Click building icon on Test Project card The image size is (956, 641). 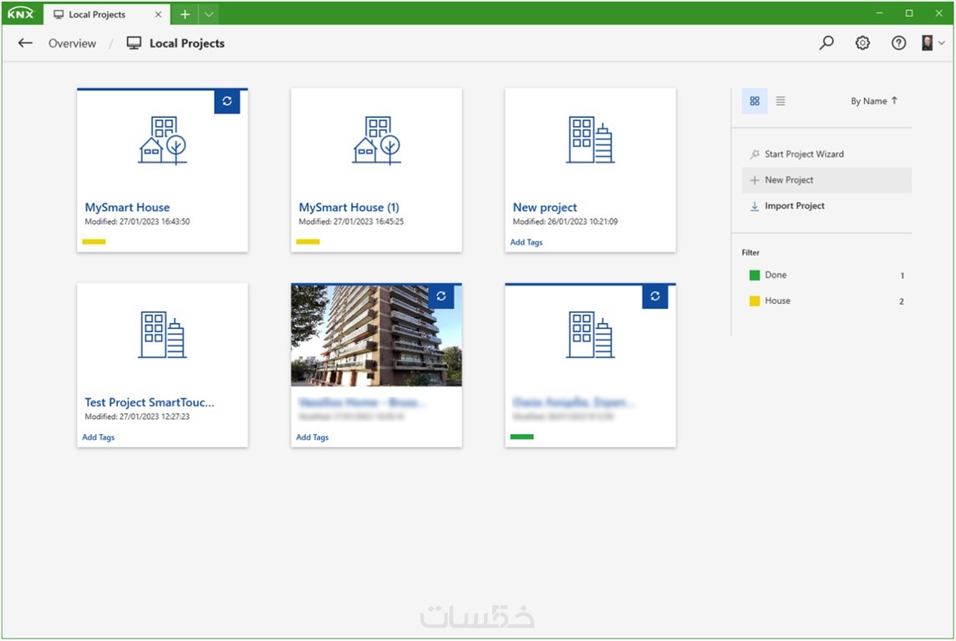tap(162, 335)
